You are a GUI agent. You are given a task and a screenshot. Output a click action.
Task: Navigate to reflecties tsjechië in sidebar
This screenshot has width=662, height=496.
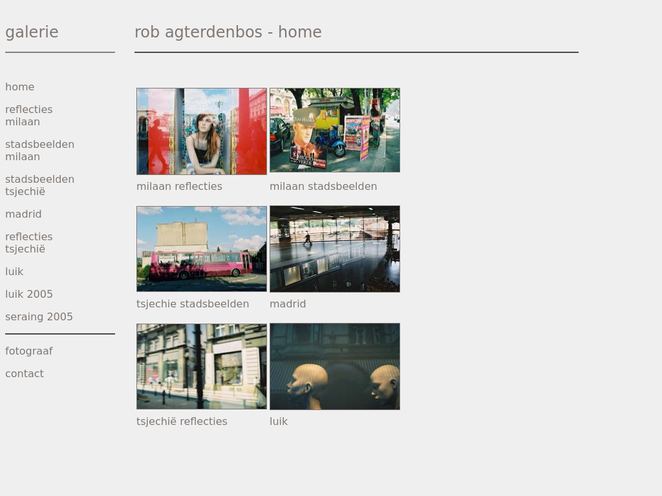28,243
